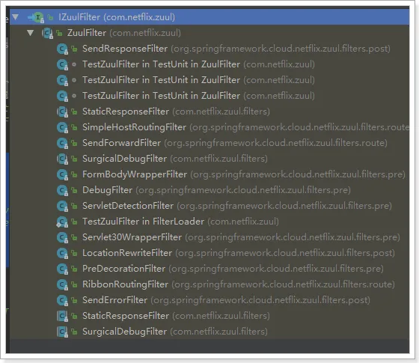Select the first StaticResponseFilter entry
This screenshot has height=363, width=419.
point(126,112)
